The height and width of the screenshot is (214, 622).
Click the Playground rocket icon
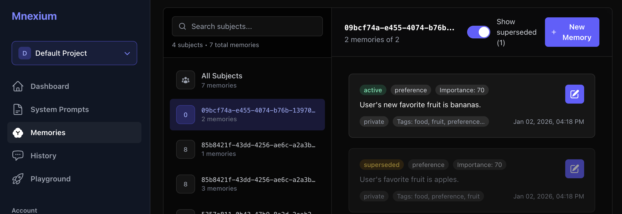tap(18, 179)
